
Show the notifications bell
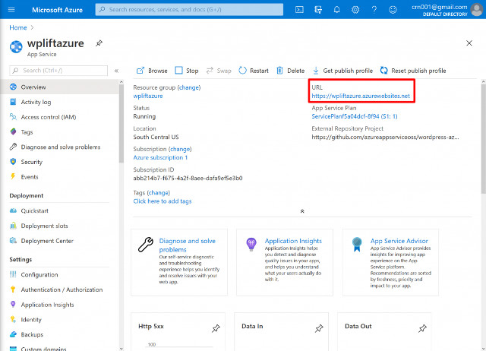point(336,10)
